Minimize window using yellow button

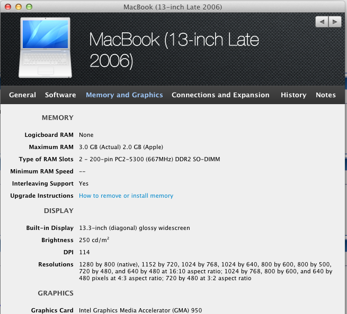19,7
